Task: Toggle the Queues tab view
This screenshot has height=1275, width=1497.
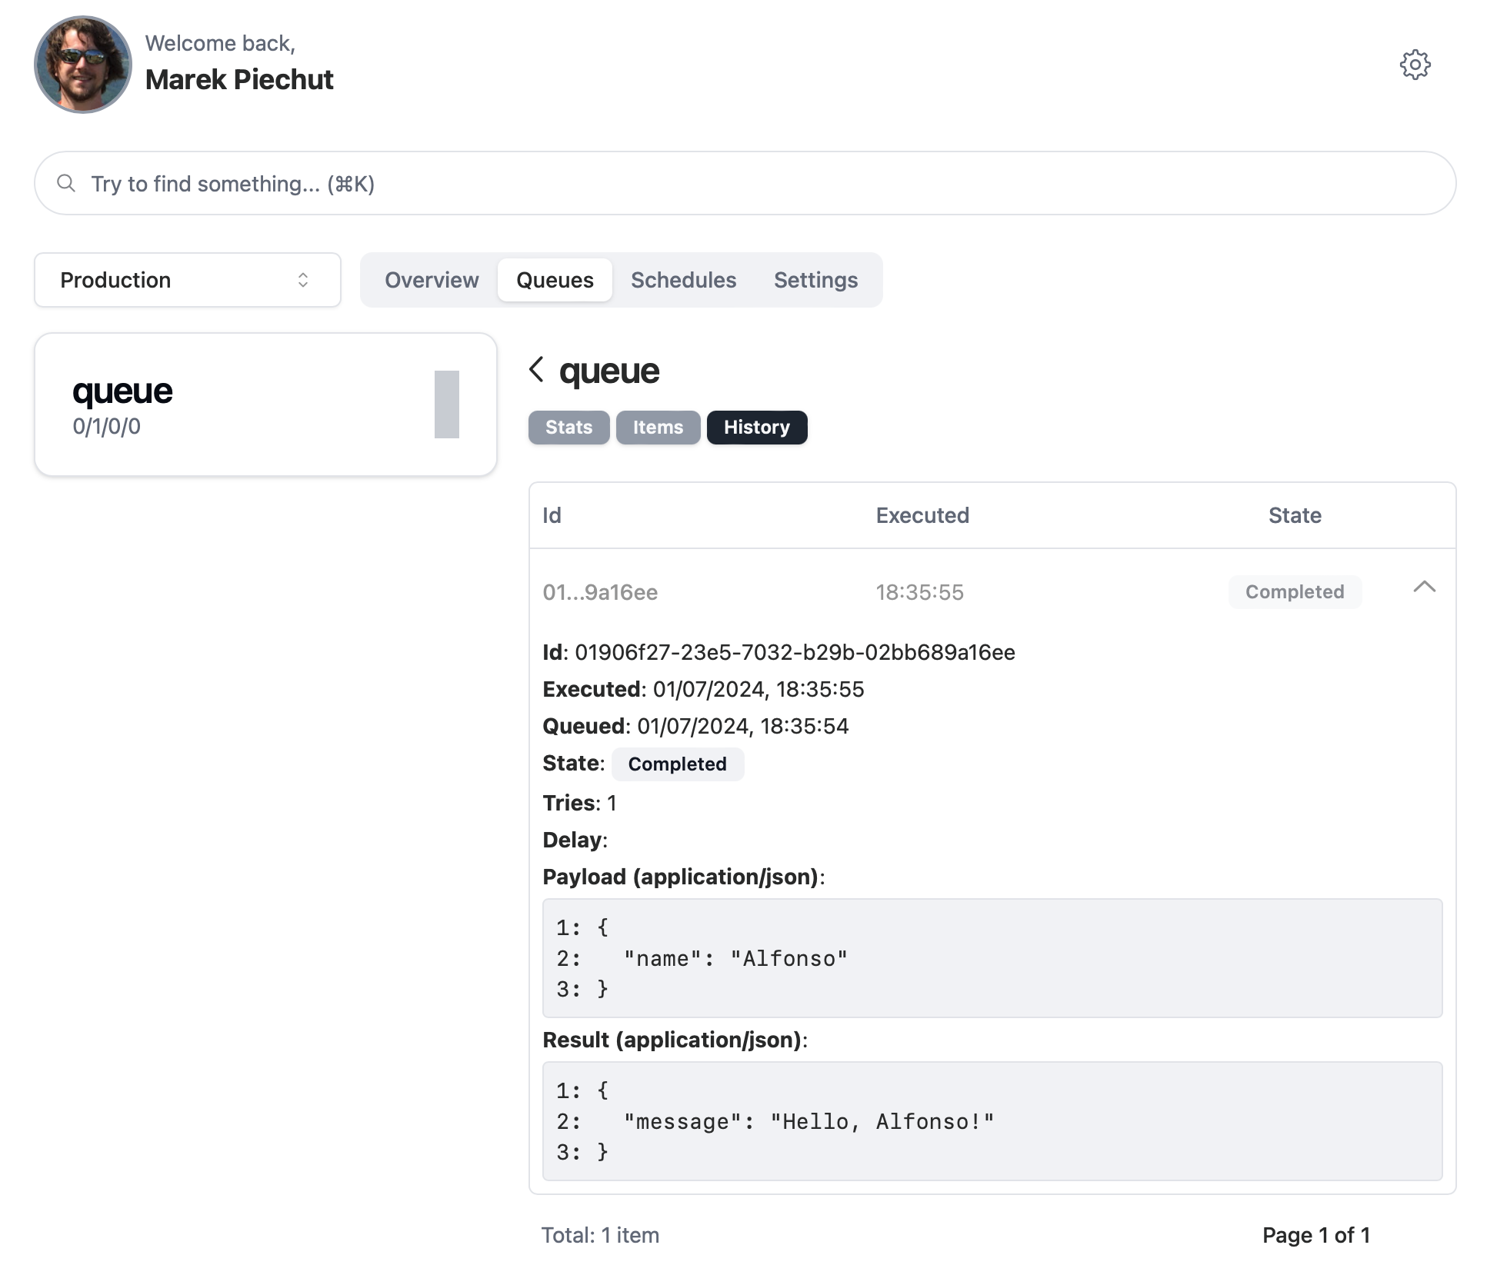Action: point(554,280)
